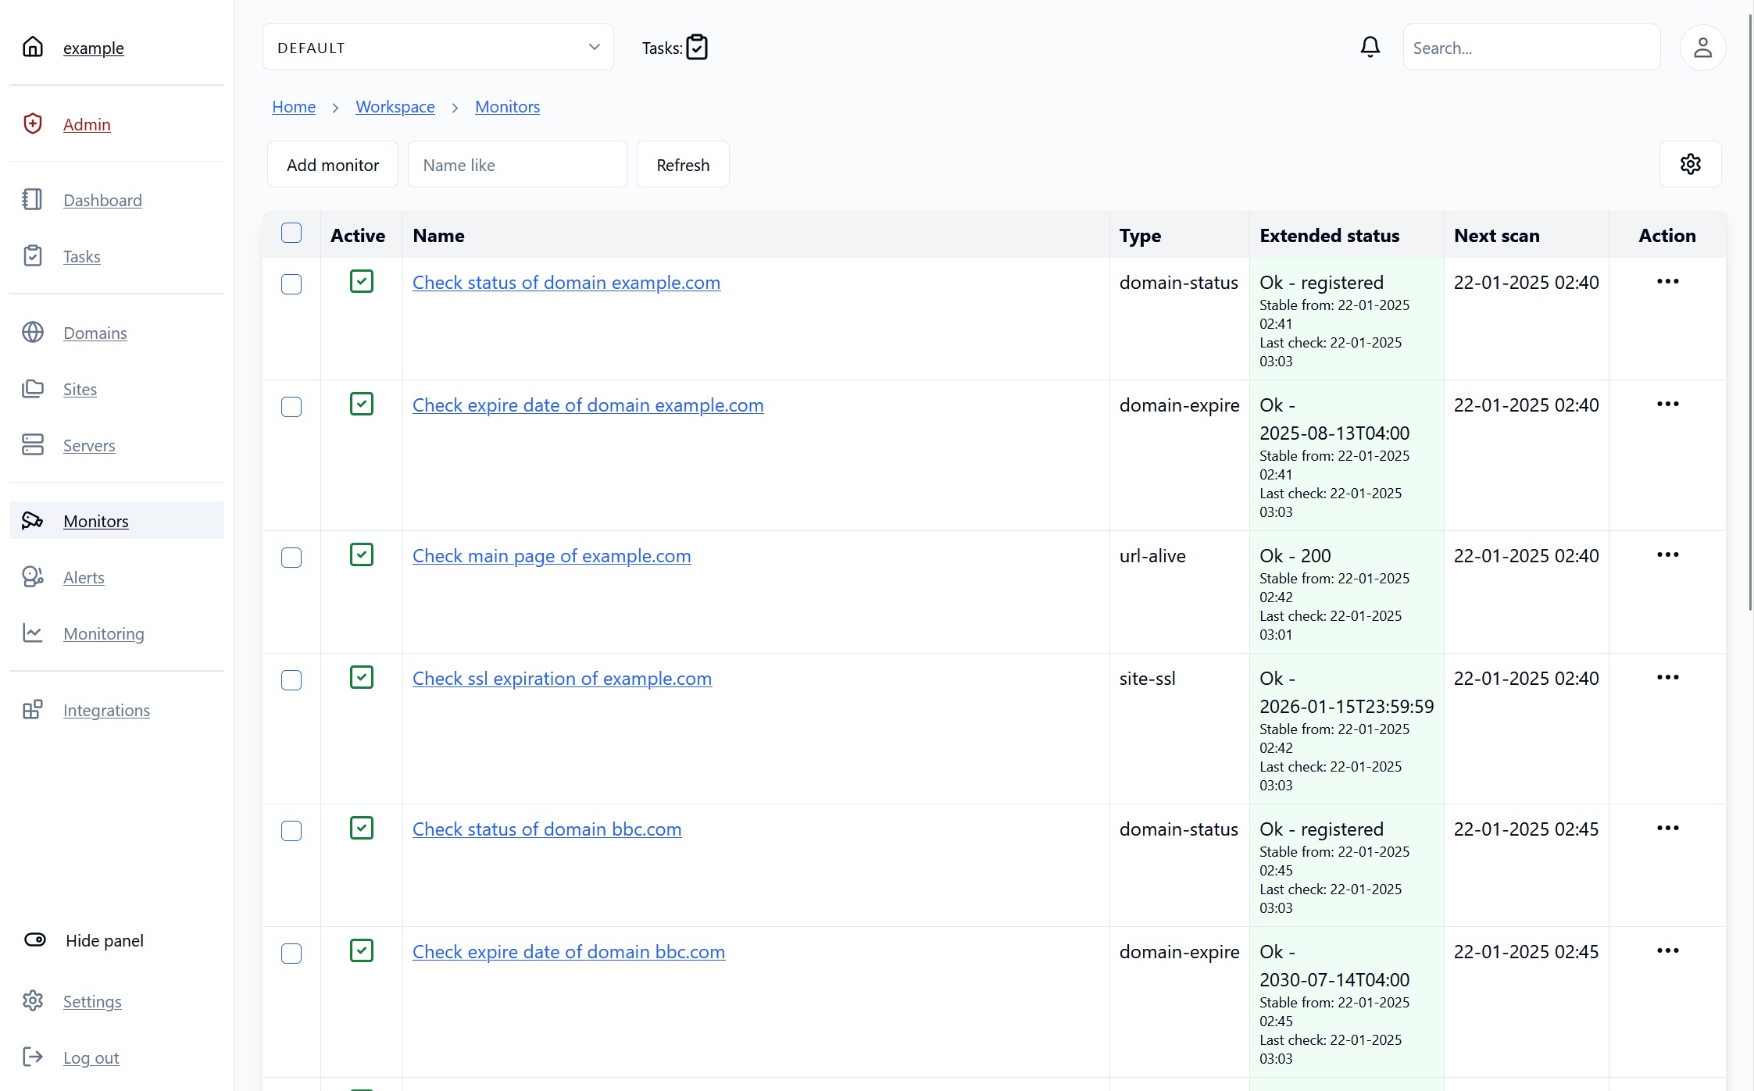Toggle the Hide panel switch
This screenshot has height=1091, width=1754.
pyautogui.click(x=35, y=939)
